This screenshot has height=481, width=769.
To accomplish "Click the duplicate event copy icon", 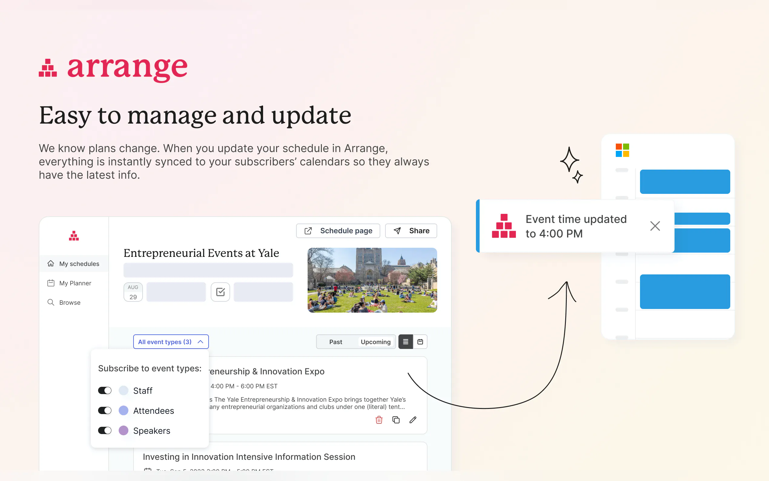I will pyautogui.click(x=396, y=420).
